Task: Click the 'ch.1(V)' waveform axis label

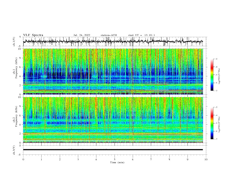Action: point(14,42)
